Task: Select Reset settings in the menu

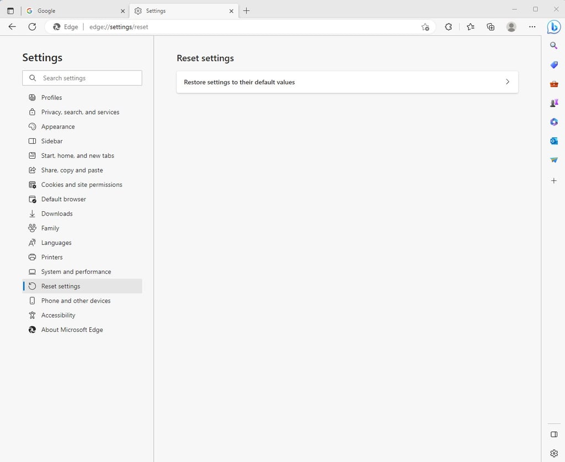Action: pos(82,286)
